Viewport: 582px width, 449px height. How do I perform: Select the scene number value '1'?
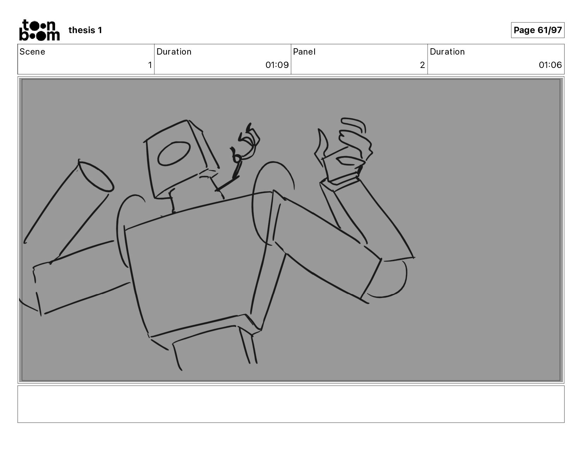tap(150, 65)
